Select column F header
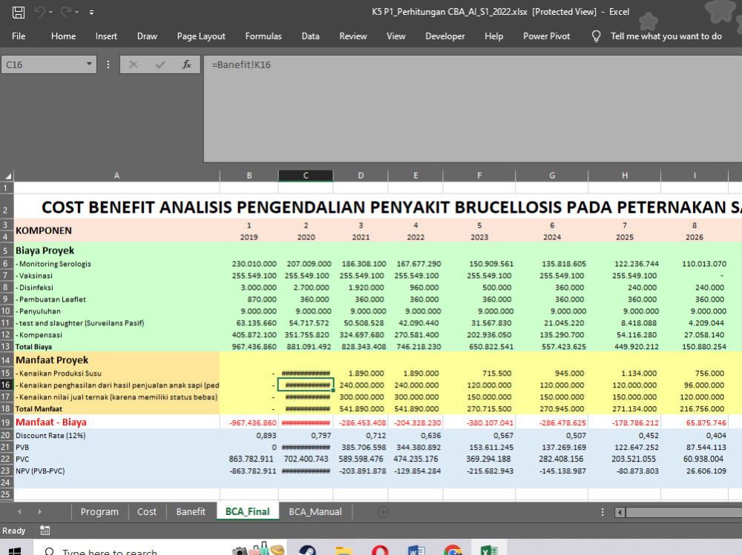 pos(479,176)
